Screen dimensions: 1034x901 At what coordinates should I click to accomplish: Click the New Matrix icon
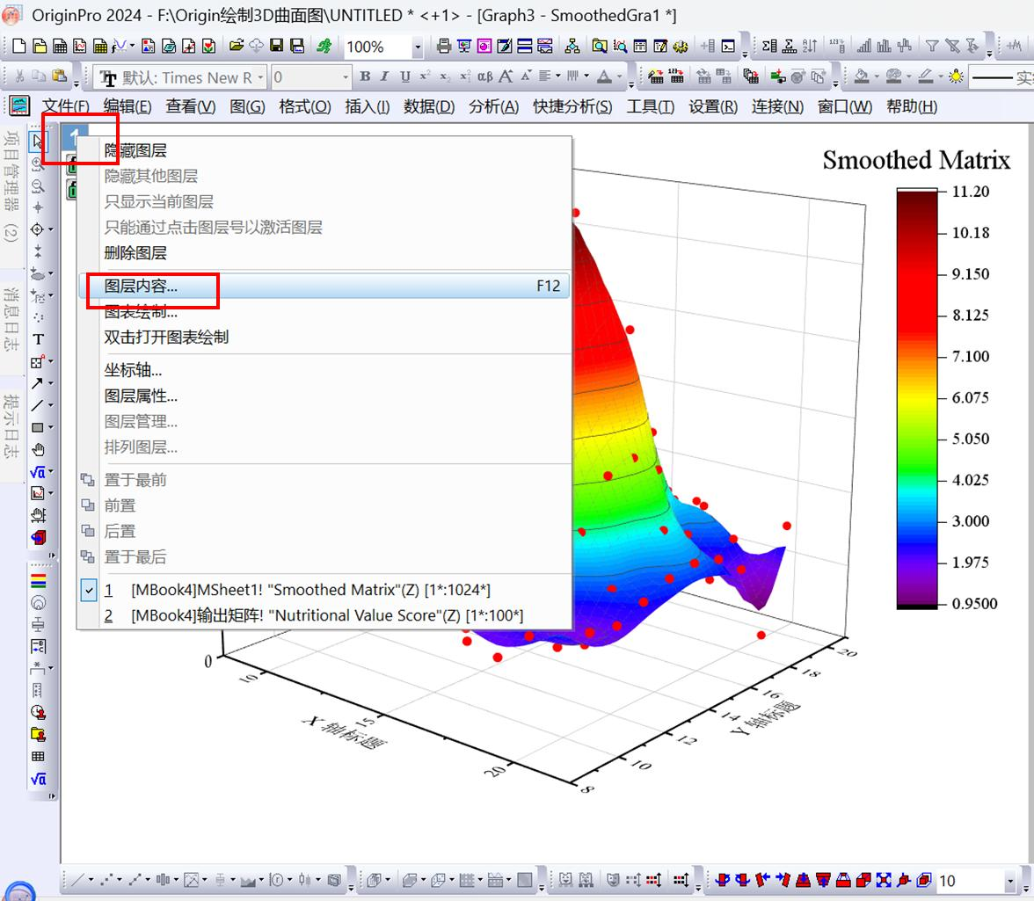click(99, 46)
